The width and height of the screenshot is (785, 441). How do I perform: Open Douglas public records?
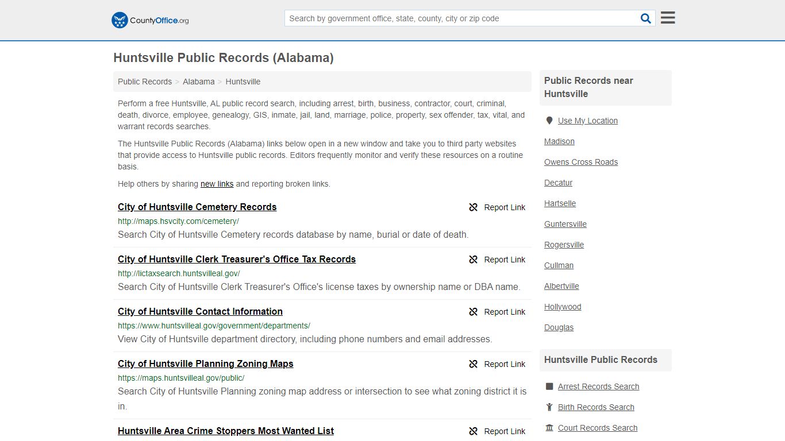pyautogui.click(x=559, y=327)
